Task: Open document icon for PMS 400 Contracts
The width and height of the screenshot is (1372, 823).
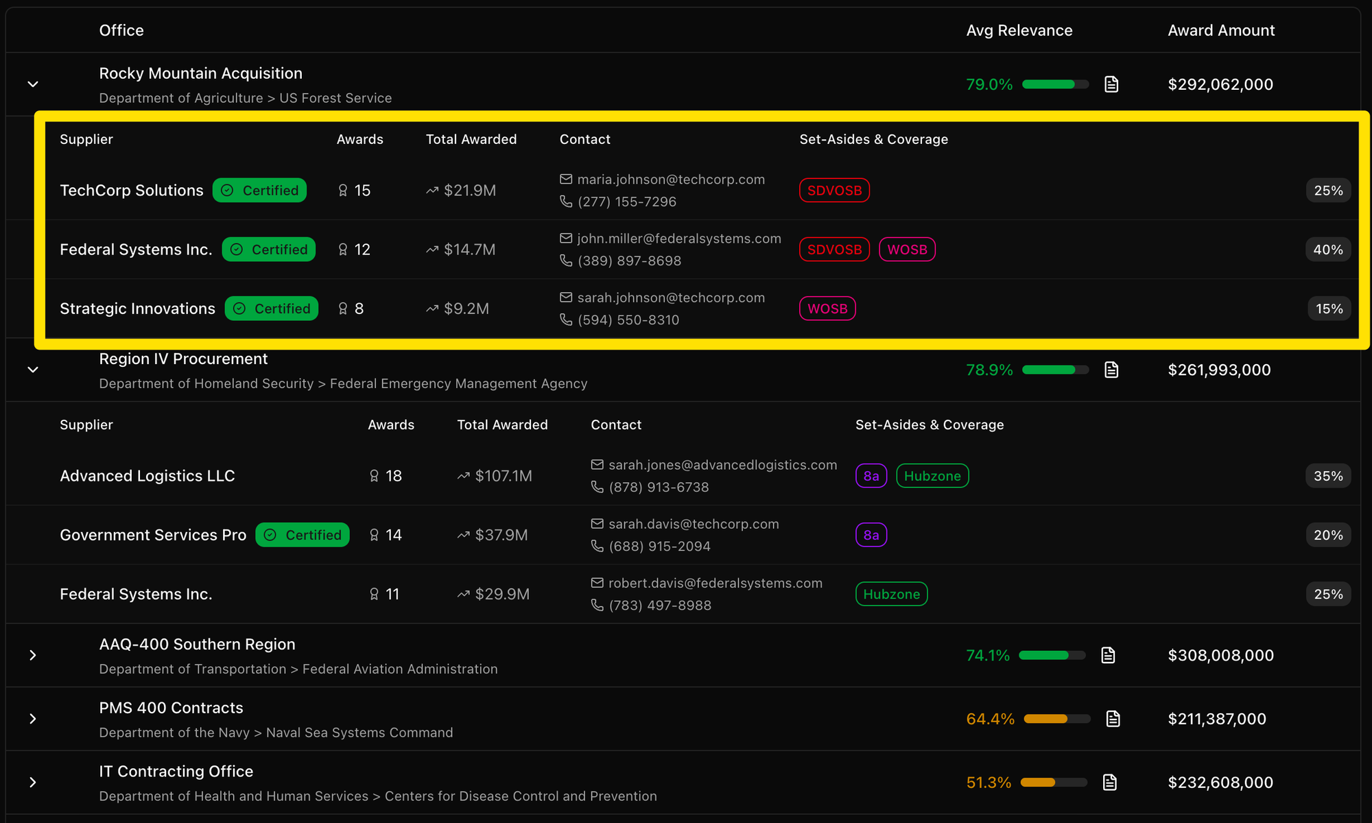Action: pyautogui.click(x=1113, y=719)
